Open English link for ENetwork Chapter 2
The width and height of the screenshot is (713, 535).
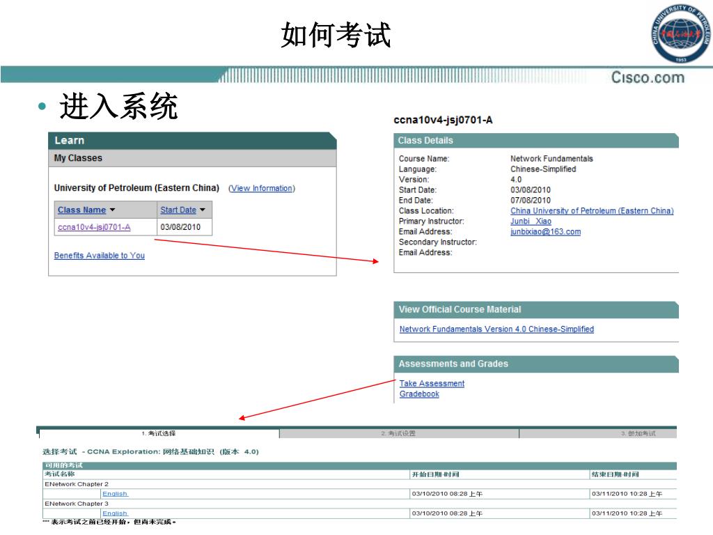(115, 494)
